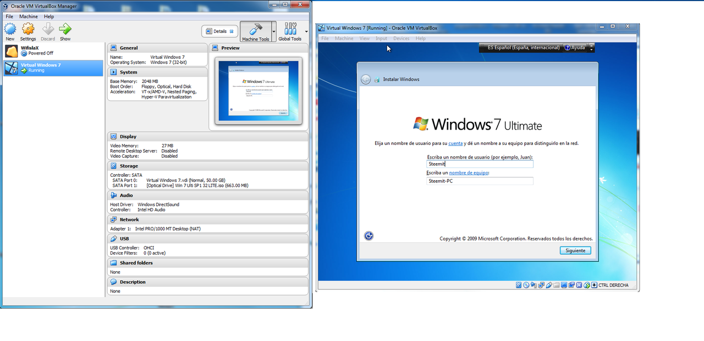Image resolution: width=704 pixels, height=341 pixels.
Task: Click the hard disk activity status icon
Action: tap(519, 285)
